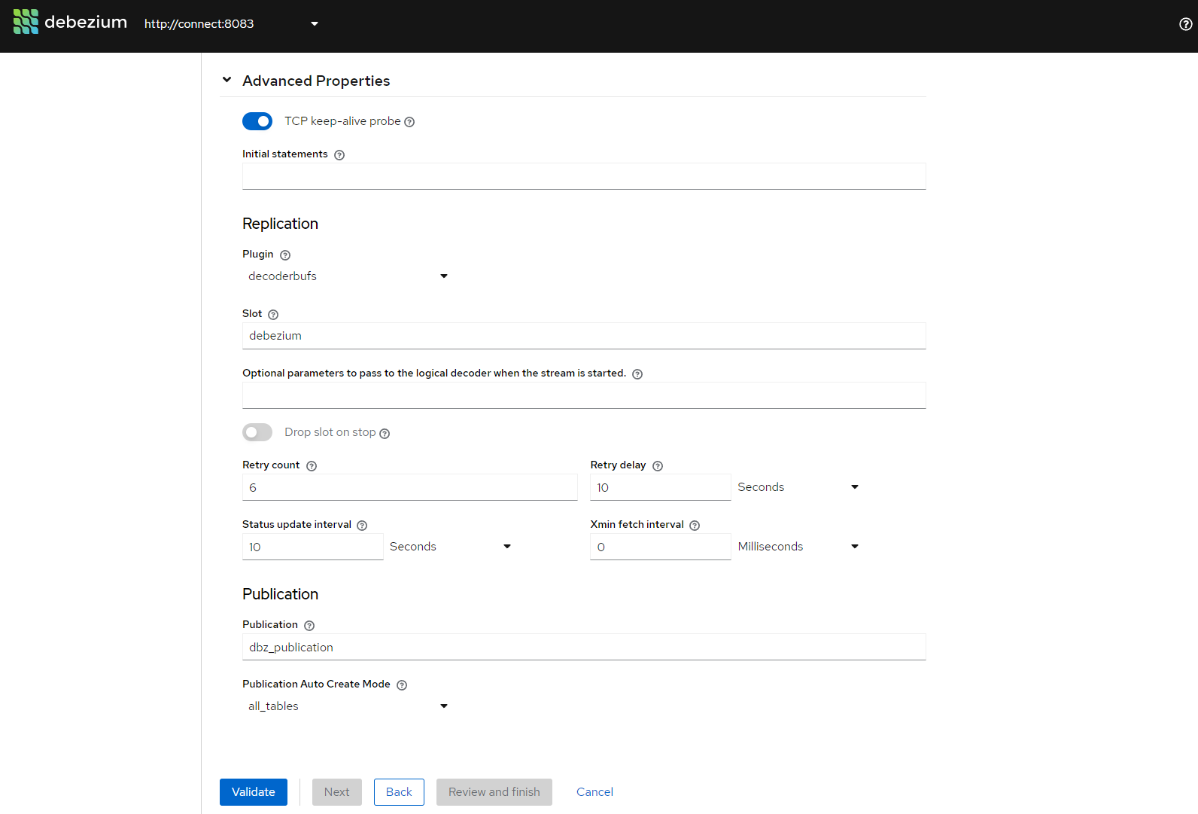
Task: Show help for Xmin fetch interval
Action: 695,526
